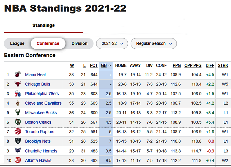Open the Atlanta Hawks team link

tap(38, 161)
